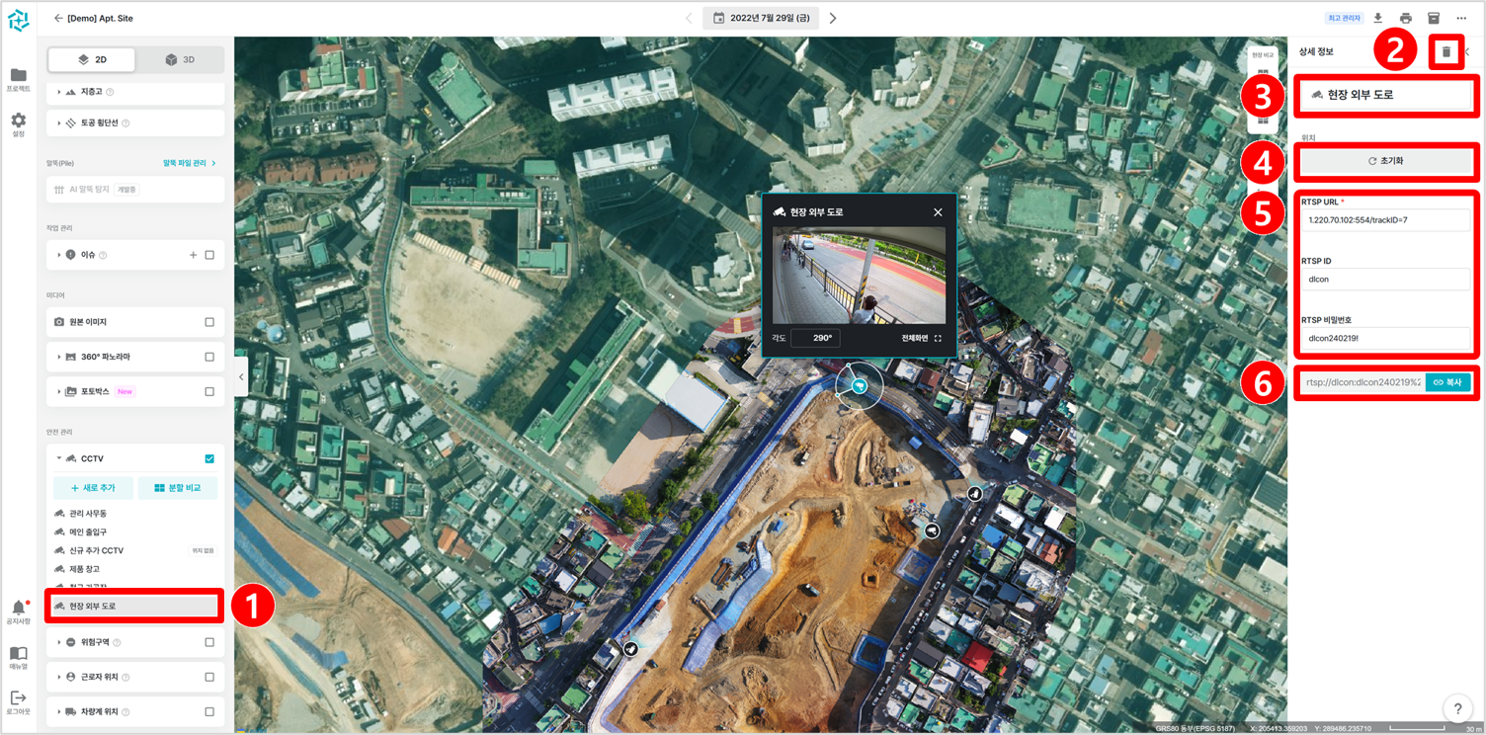This screenshot has height=735, width=1486.
Task: Click the 로그아웃 logout icon
Action: (x=18, y=698)
